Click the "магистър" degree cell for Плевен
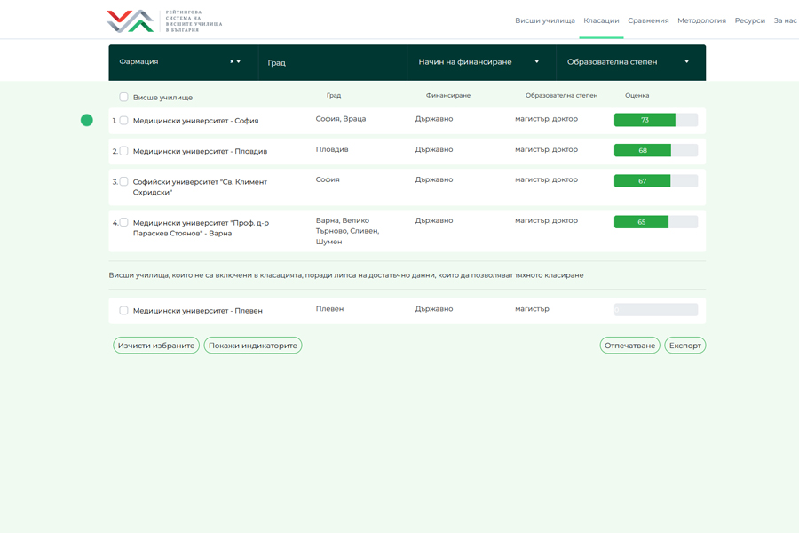Viewport: 799px width, 533px height. click(x=532, y=308)
